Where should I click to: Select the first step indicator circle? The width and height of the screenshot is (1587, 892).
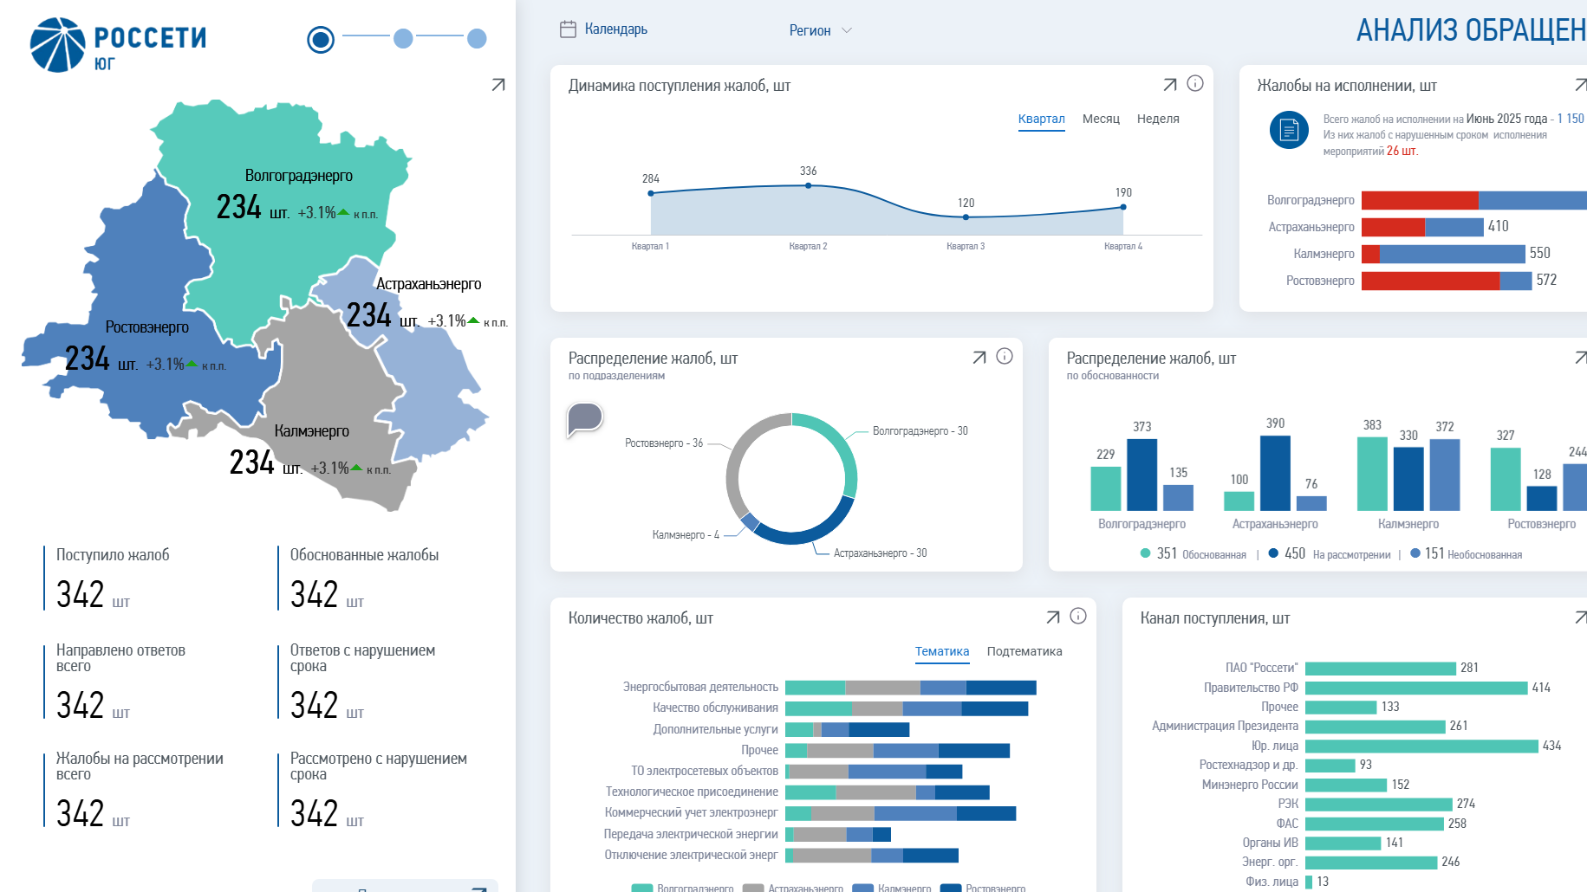[x=321, y=39]
